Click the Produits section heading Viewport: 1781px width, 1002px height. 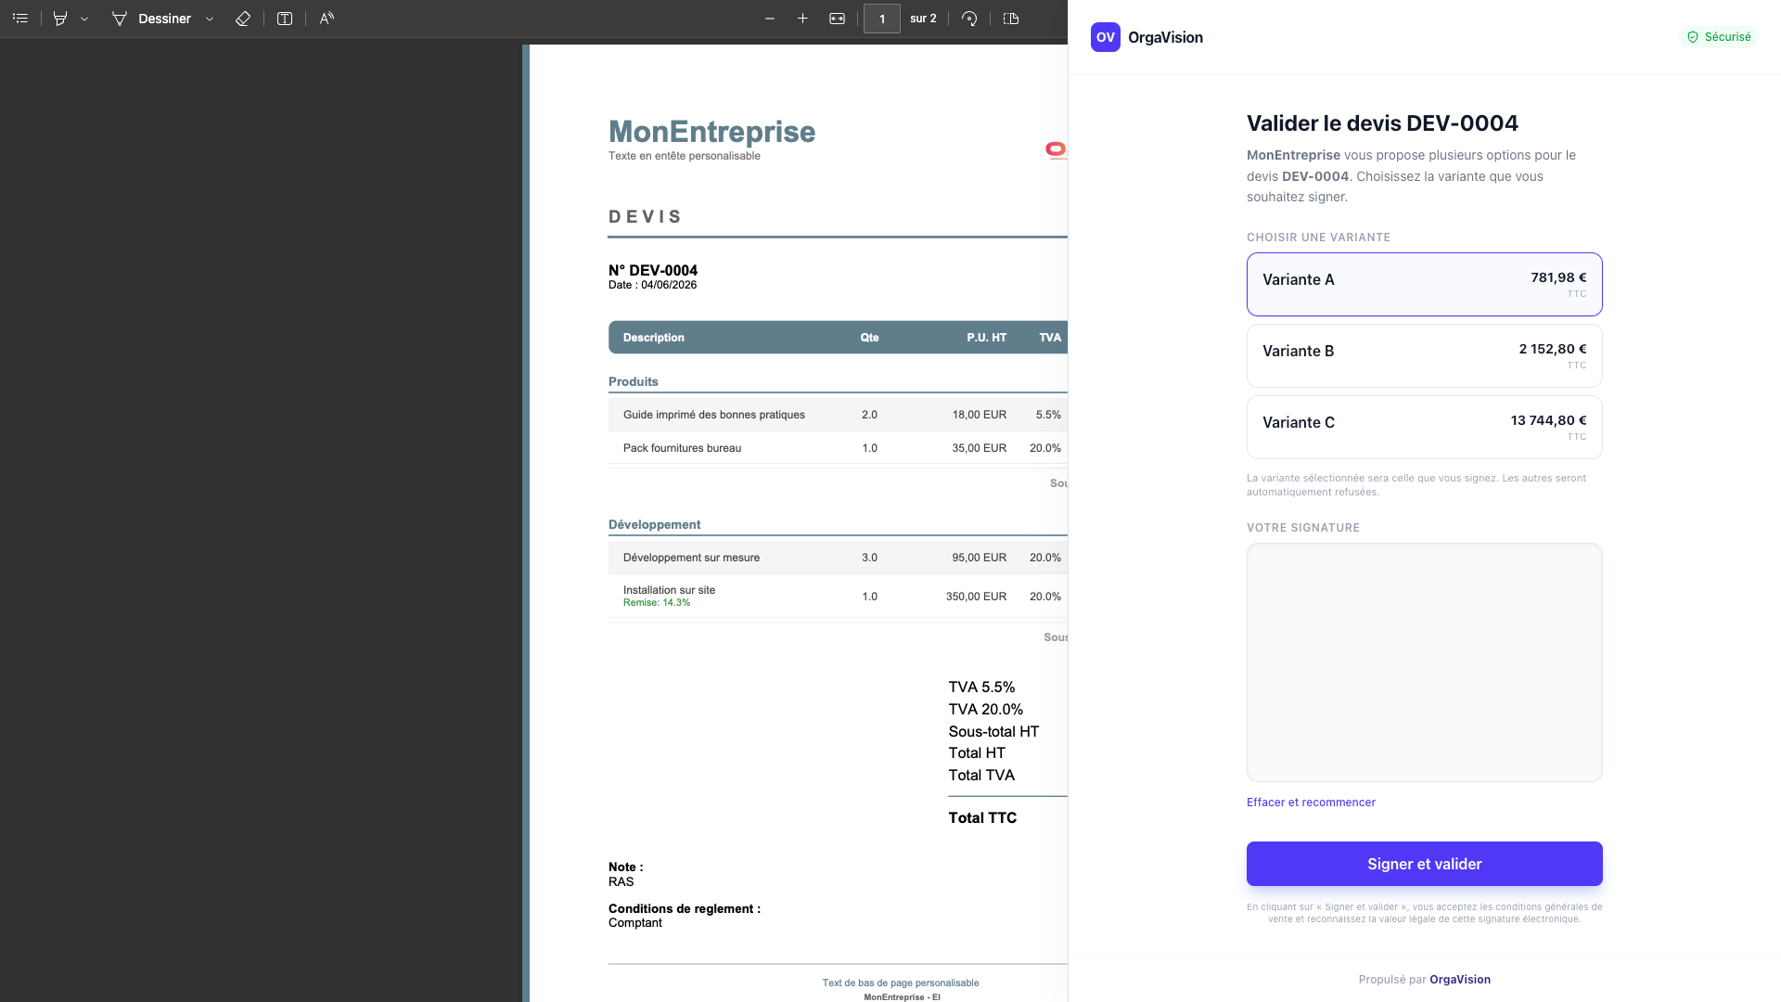(x=634, y=381)
